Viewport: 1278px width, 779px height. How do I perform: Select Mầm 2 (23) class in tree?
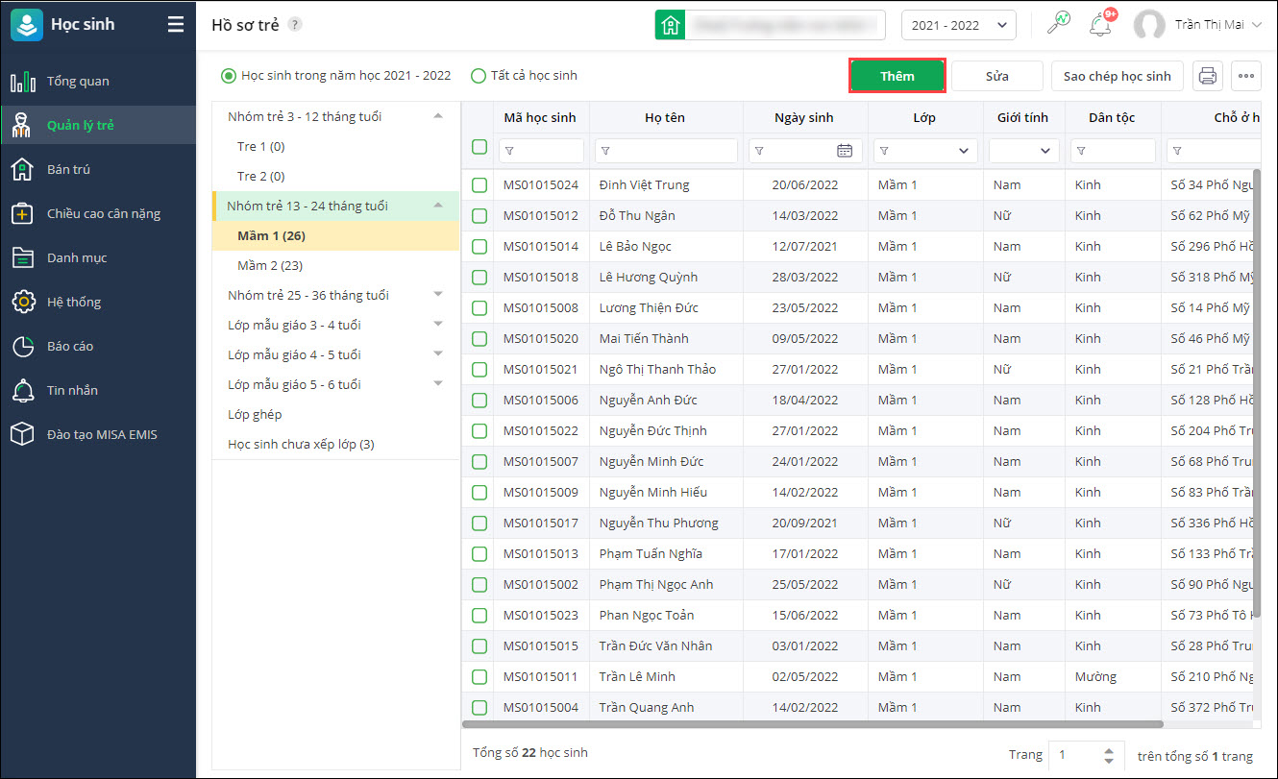[270, 265]
